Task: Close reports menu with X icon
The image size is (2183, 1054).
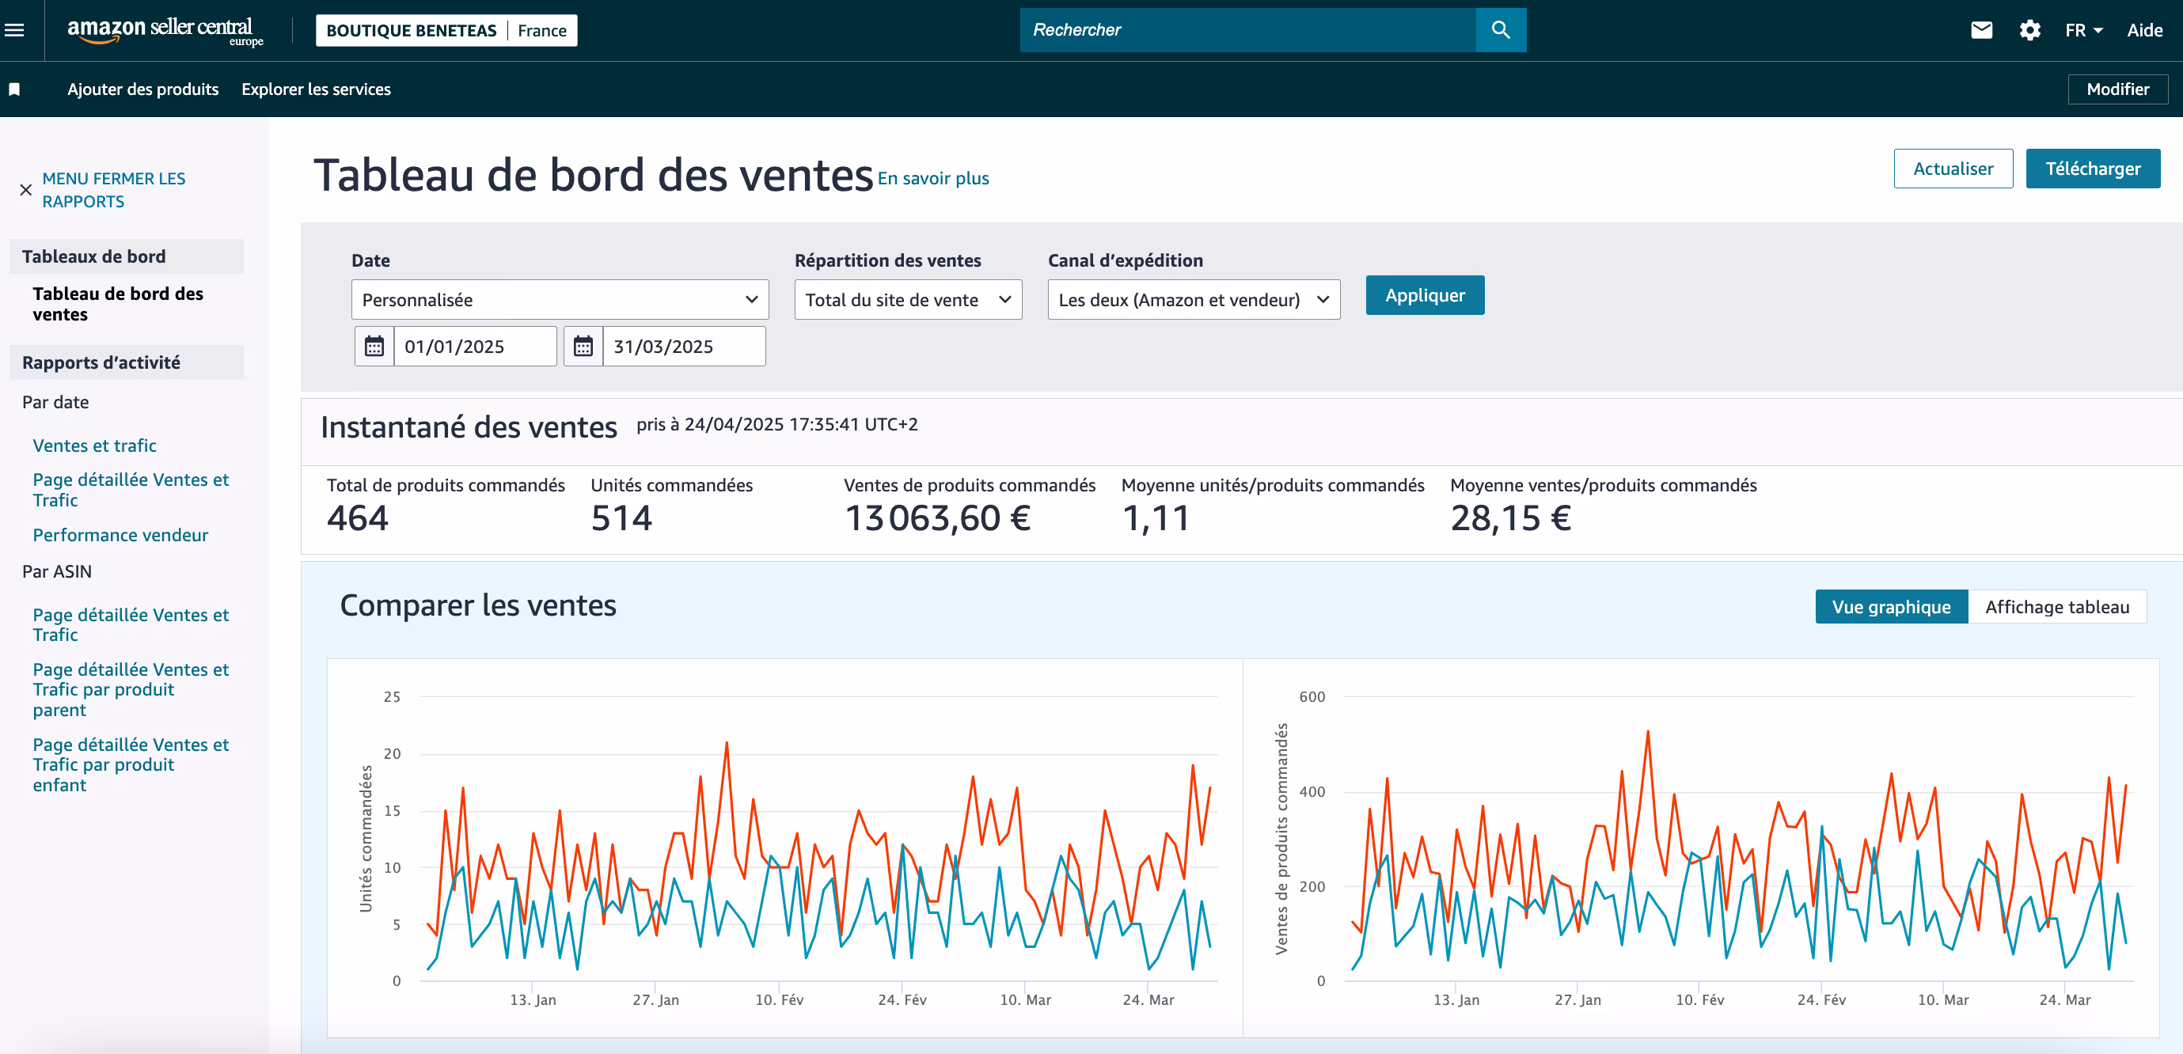Action: click(25, 190)
